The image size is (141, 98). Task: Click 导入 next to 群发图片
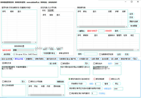tap(87, 64)
